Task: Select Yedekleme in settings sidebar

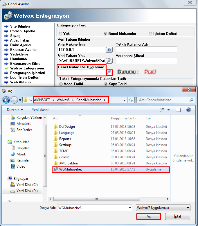Action: (19, 54)
